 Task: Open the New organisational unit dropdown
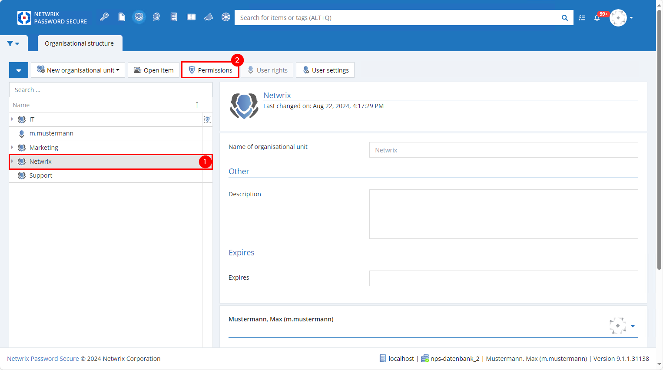pos(78,70)
